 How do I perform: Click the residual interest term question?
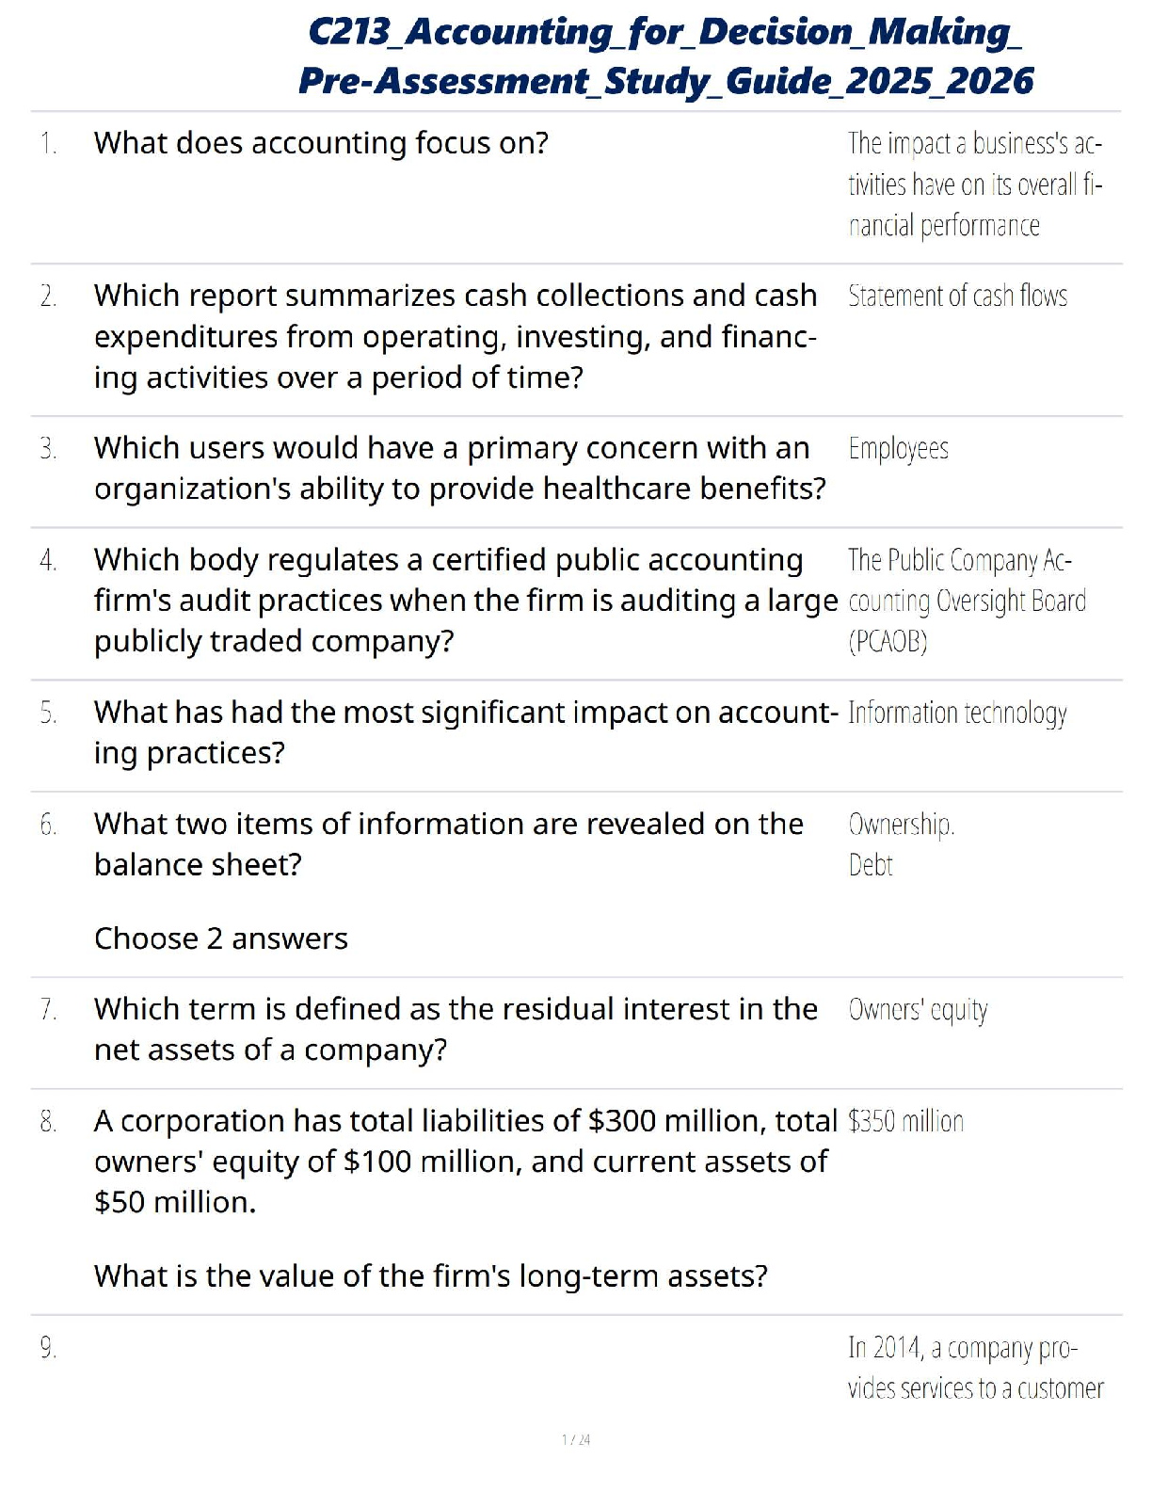[456, 1029]
